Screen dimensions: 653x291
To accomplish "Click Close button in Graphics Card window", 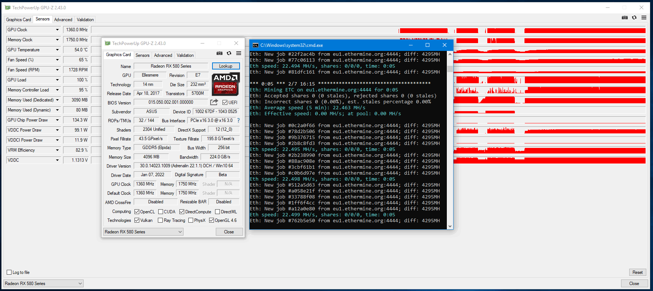I will (229, 232).
